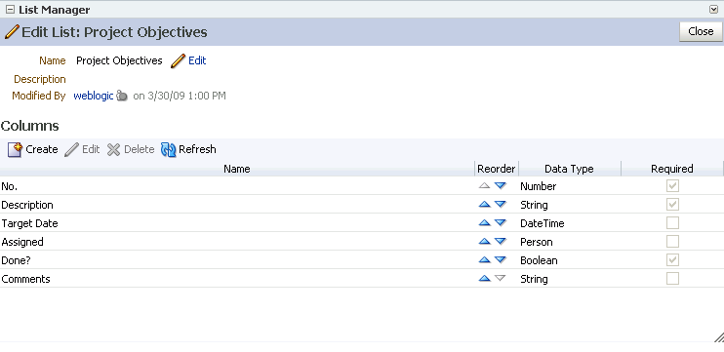Select the Target Date column row
The width and height of the screenshot is (724, 352).
pos(362,223)
